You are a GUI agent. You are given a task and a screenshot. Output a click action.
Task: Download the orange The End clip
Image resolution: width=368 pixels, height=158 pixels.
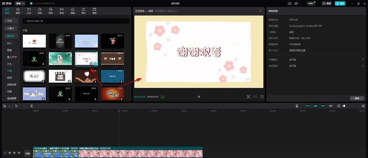122,99
